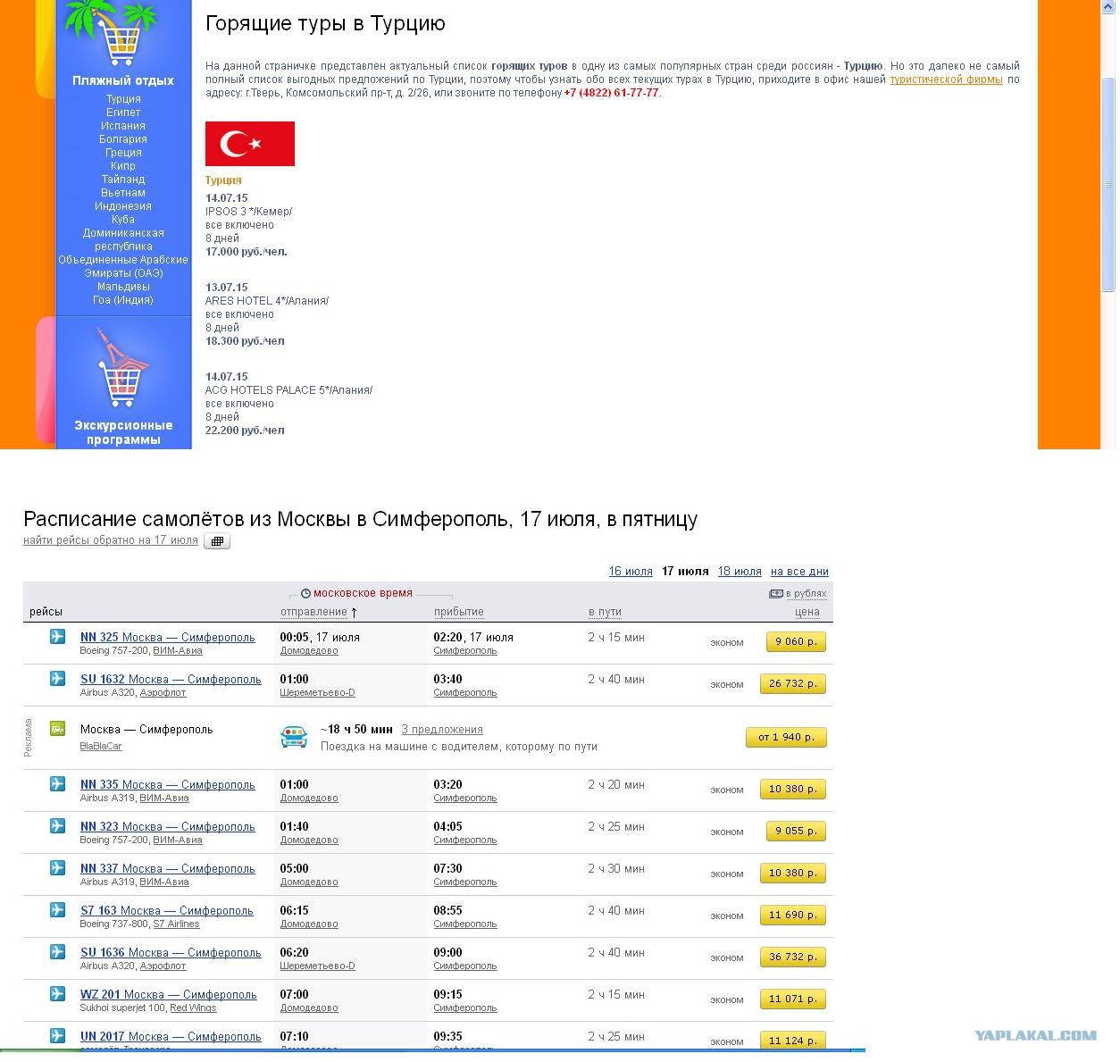Viewport: 1120px width, 1062px height.
Task: Open 'Вьетнам' in the sidebar menu
Action: pos(123,193)
